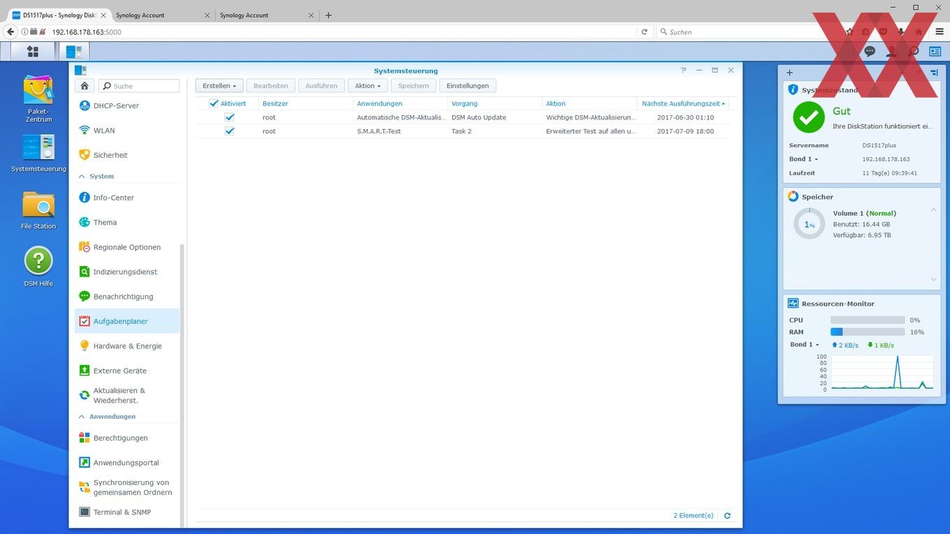Open Berechtigungen settings
The height and width of the screenshot is (534, 950).
pyautogui.click(x=126, y=438)
